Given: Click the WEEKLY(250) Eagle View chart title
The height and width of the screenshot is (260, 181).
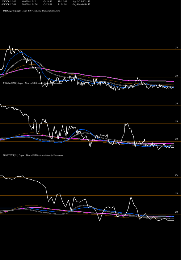Looking at the screenshot, I should click(x=33, y=83).
